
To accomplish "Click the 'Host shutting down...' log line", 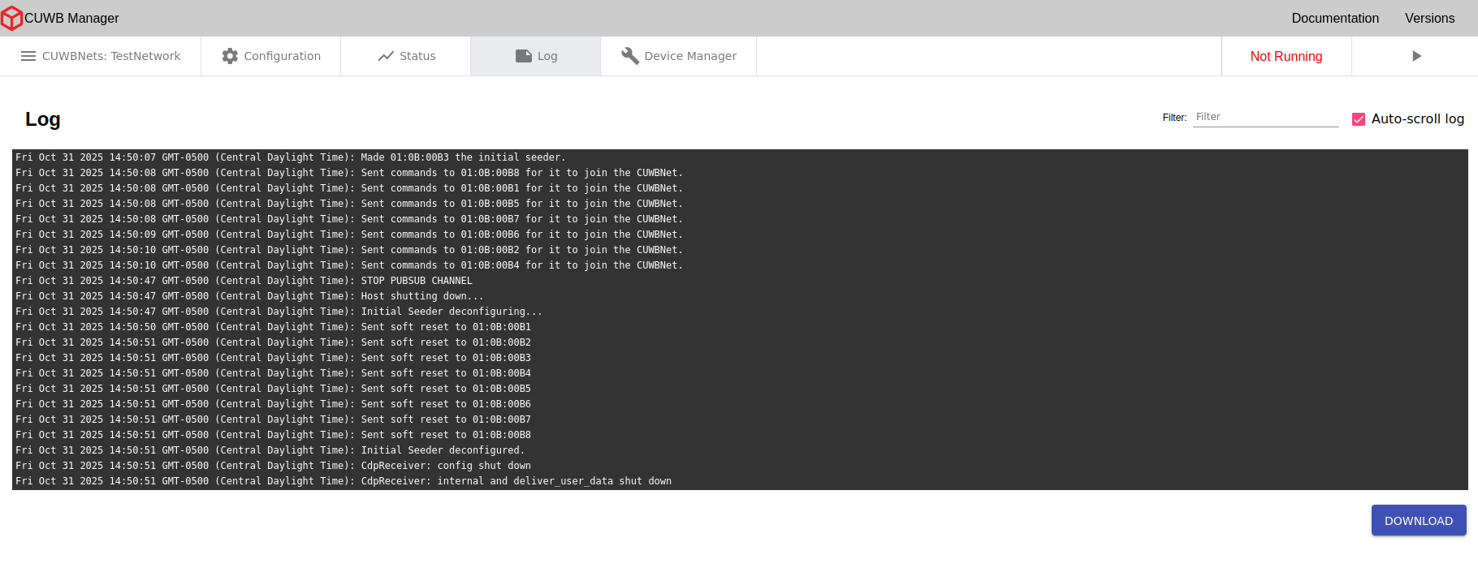I will (x=422, y=296).
